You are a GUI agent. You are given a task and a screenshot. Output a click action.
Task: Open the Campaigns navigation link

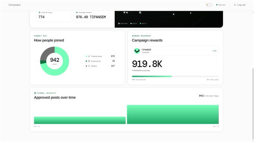click(15, 5)
